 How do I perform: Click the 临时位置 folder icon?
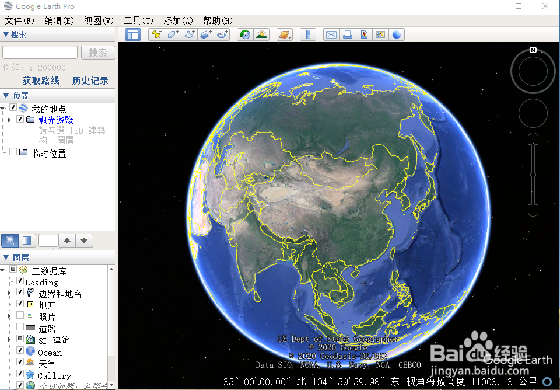click(x=23, y=152)
